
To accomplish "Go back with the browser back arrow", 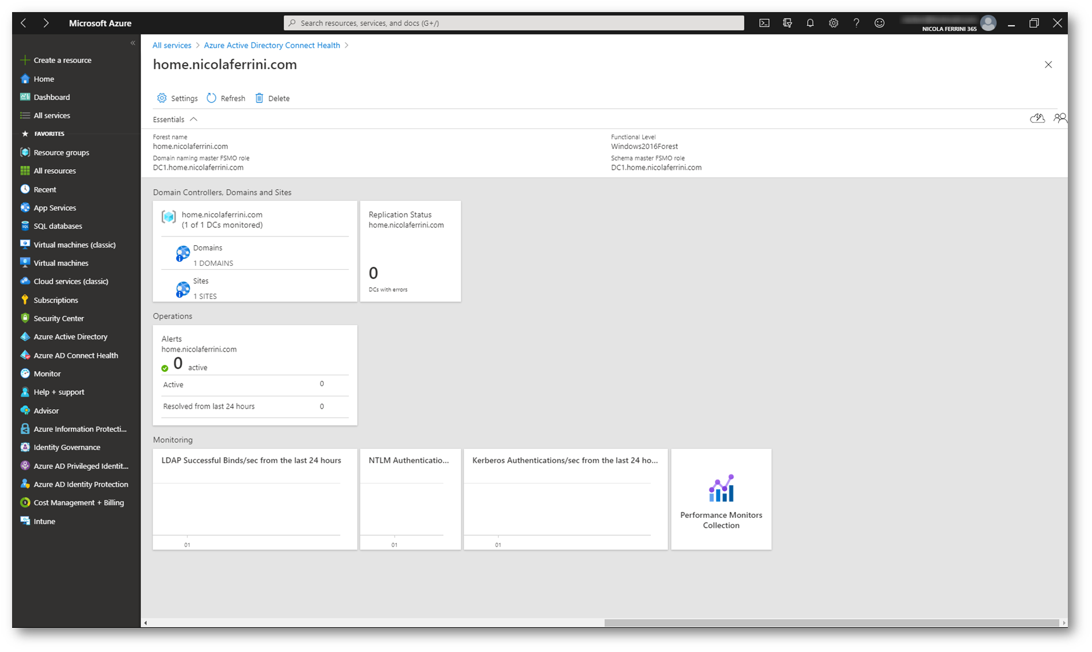I will coord(24,23).
